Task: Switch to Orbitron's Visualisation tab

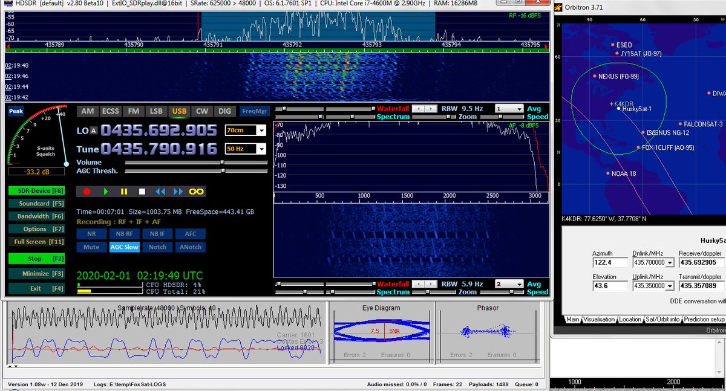Action: tap(600, 319)
